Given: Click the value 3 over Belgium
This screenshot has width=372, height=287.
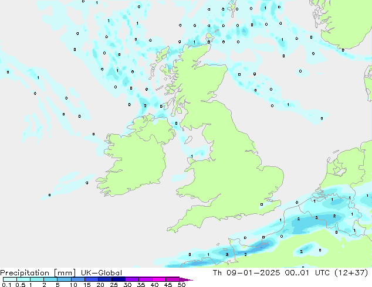Looking at the screenshot, I should point(316,218).
